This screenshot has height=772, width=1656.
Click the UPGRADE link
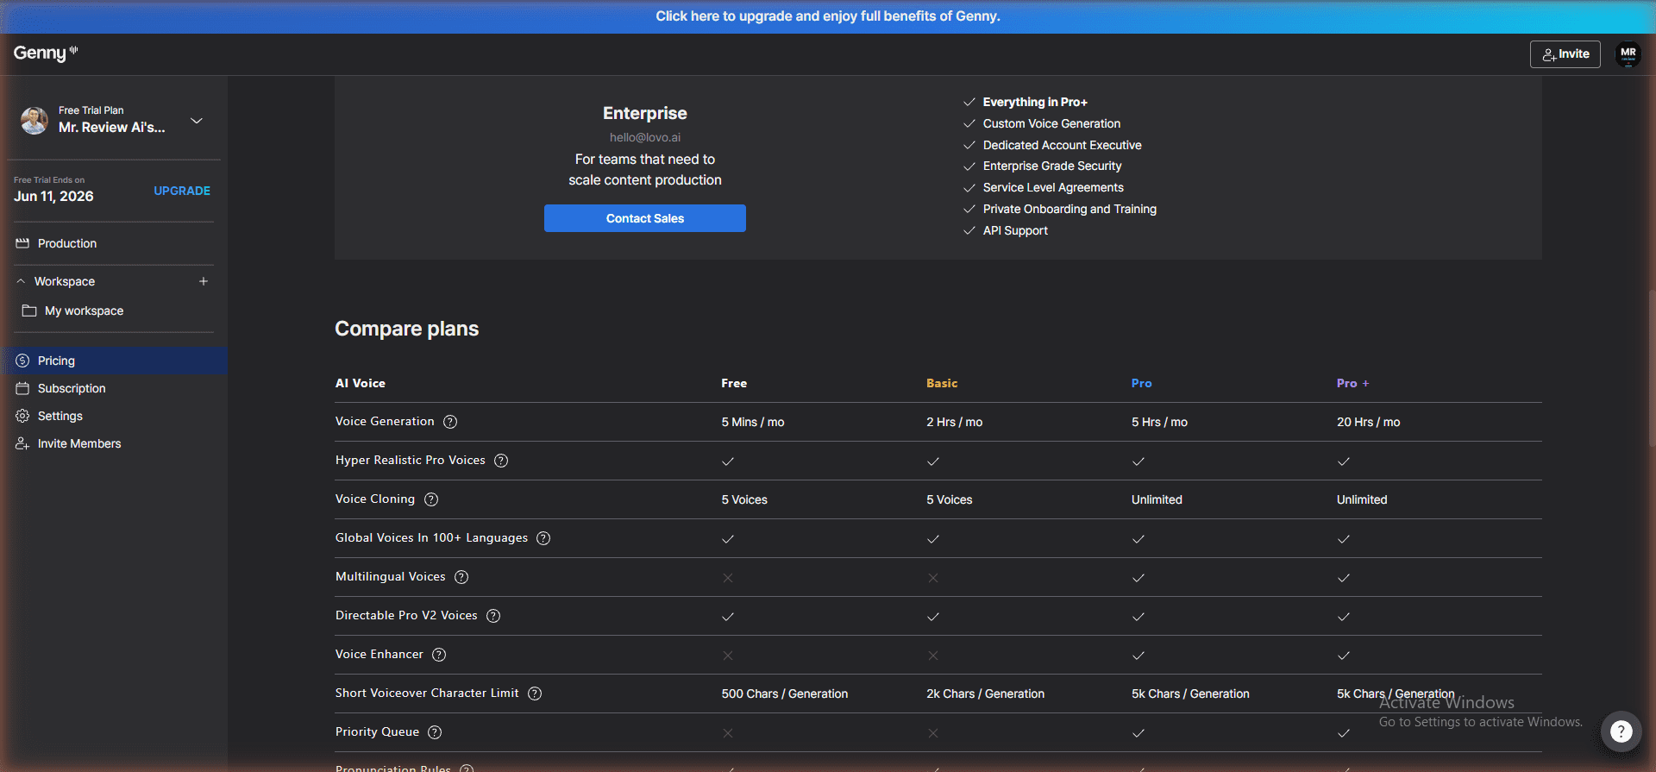[x=182, y=191]
